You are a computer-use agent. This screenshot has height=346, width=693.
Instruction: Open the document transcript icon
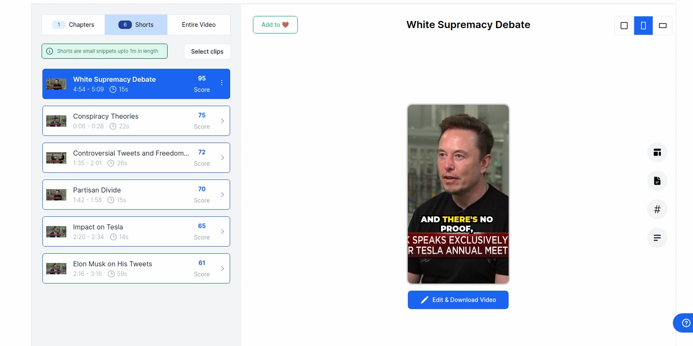(x=657, y=181)
